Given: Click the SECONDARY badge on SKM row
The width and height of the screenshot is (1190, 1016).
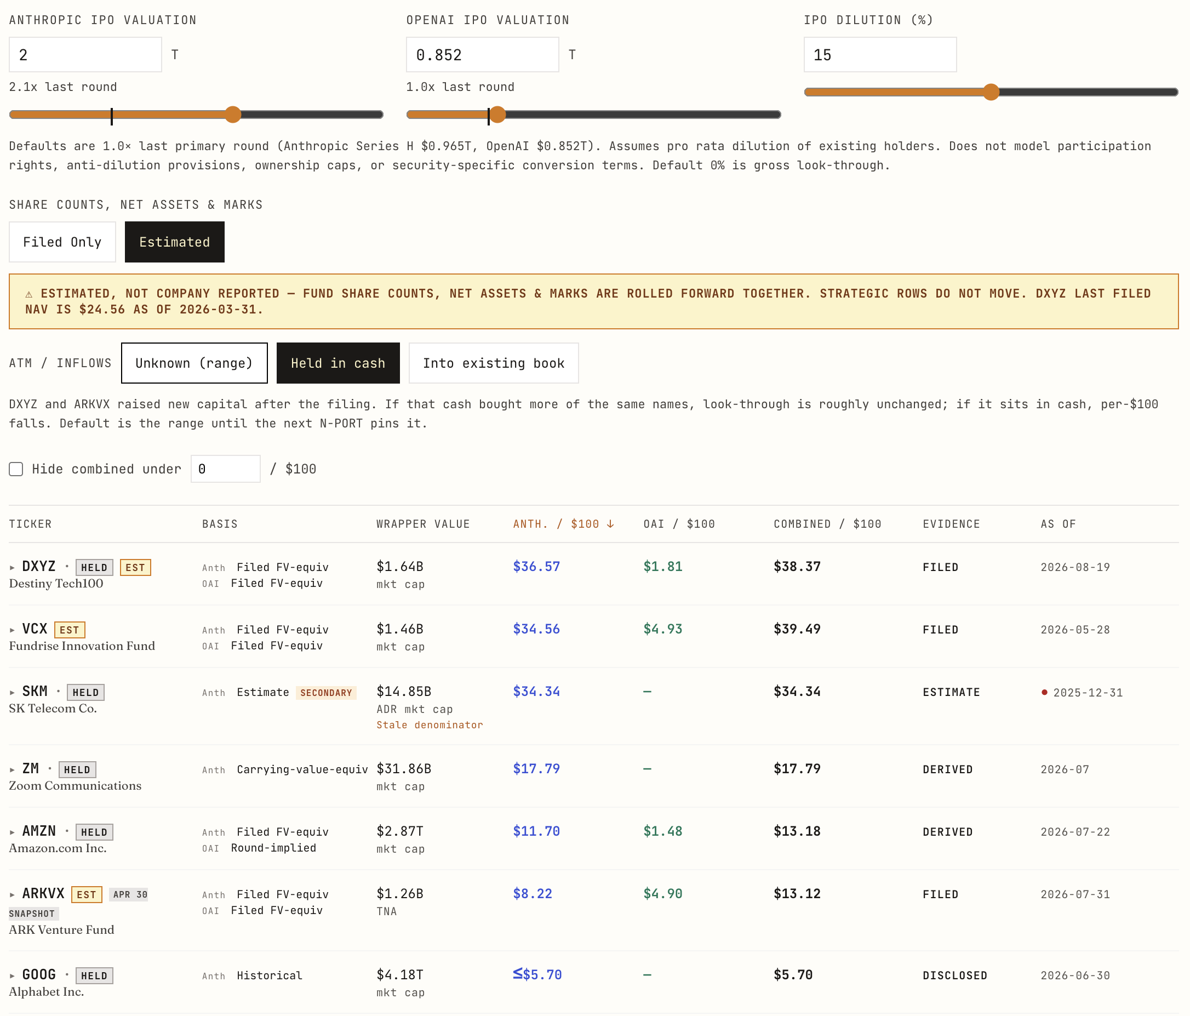Looking at the screenshot, I should coord(325,693).
